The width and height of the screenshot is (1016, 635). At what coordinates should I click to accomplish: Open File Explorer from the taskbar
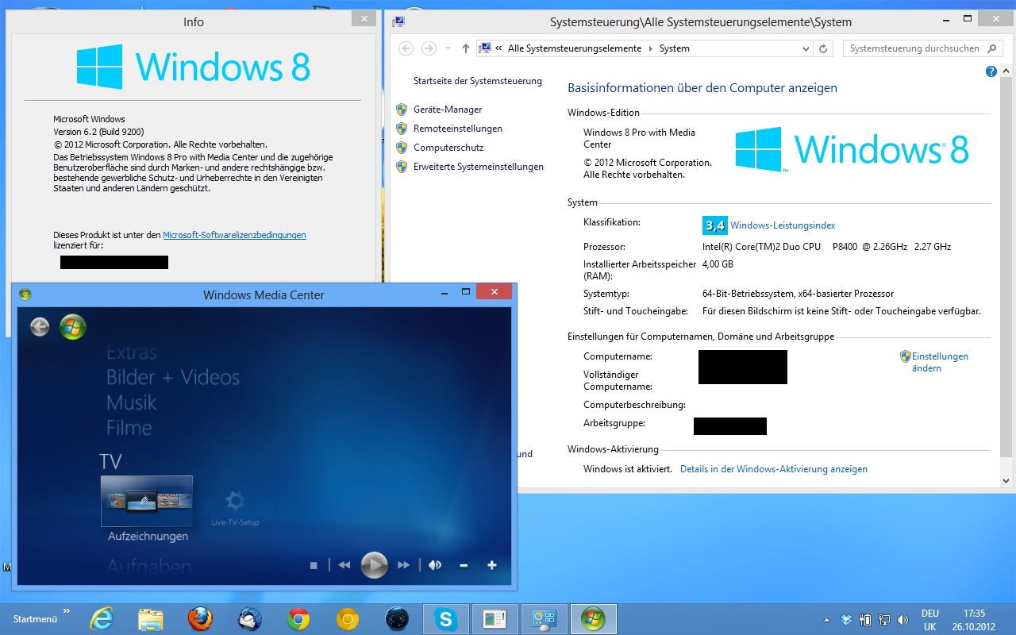point(151,619)
